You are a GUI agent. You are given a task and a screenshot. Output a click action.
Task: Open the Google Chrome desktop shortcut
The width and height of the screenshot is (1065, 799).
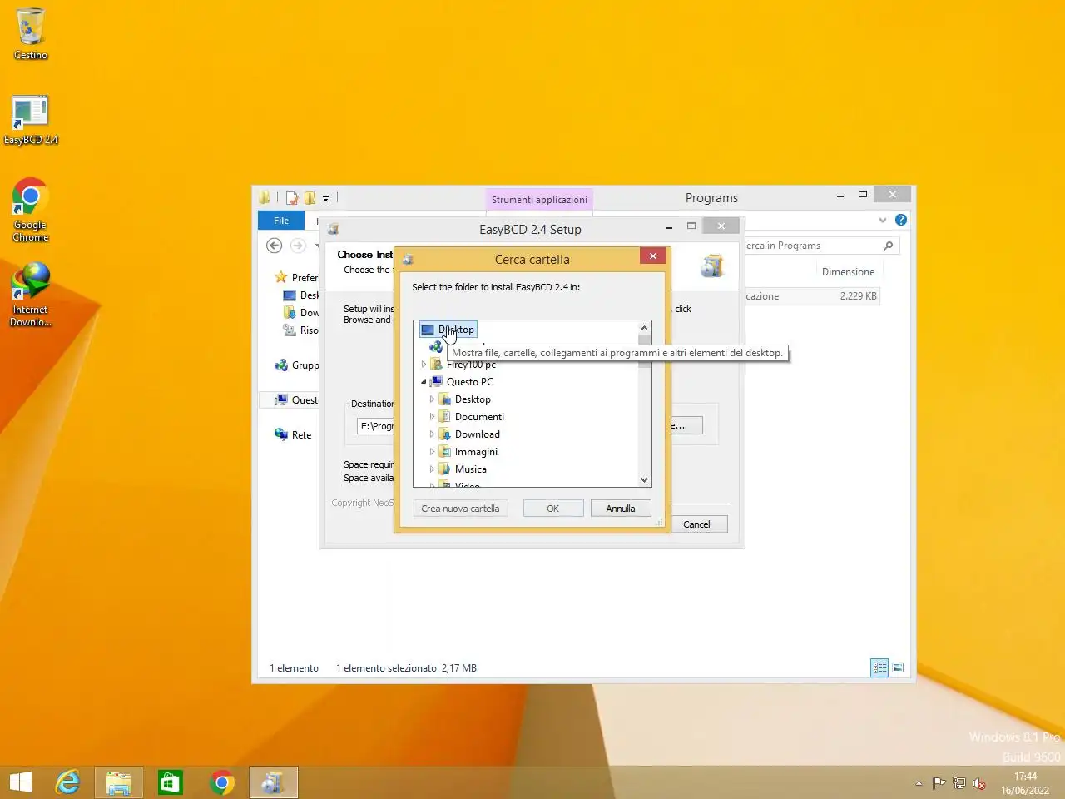31,210
